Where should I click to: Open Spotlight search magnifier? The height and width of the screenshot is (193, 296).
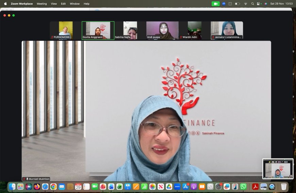tap(252, 4)
